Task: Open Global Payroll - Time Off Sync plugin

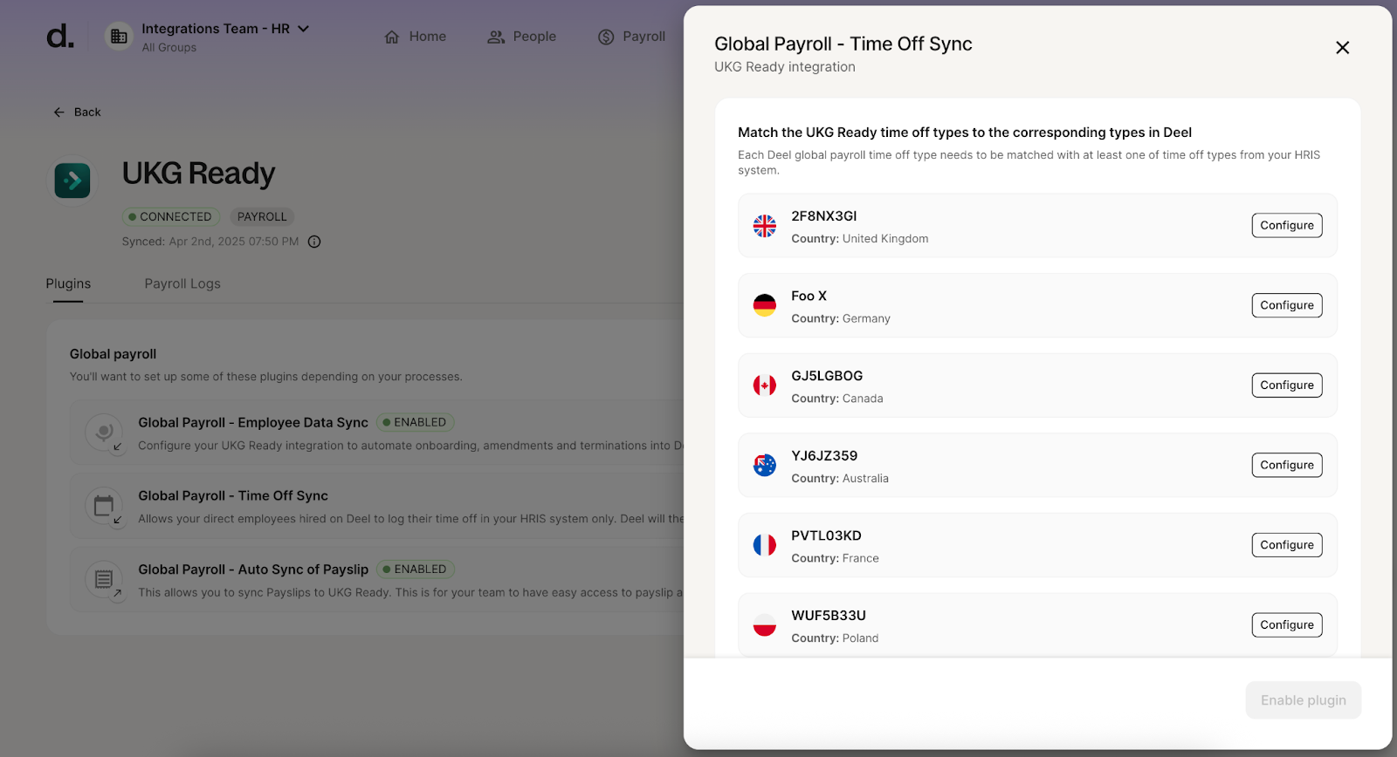Action: click(x=233, y=495)
